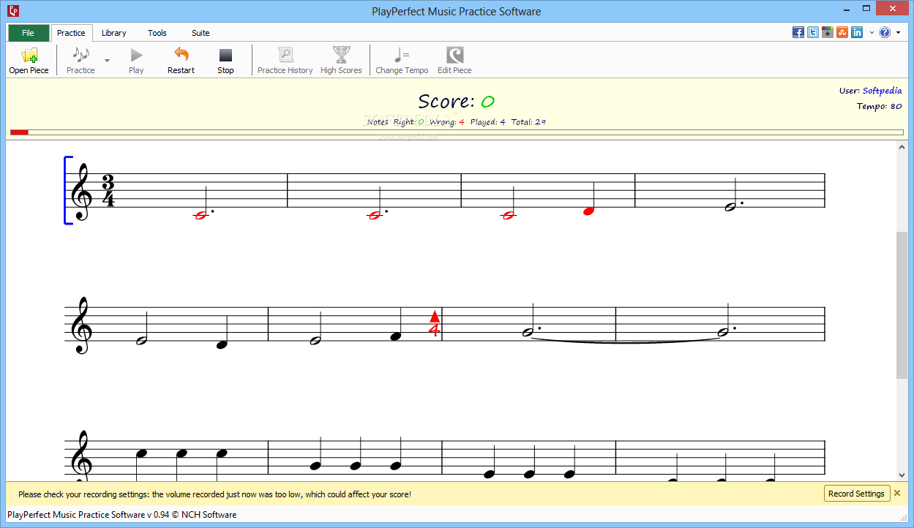Switch to the Library tab
This screenshot has width=914, height=528.
coord(113,33)
